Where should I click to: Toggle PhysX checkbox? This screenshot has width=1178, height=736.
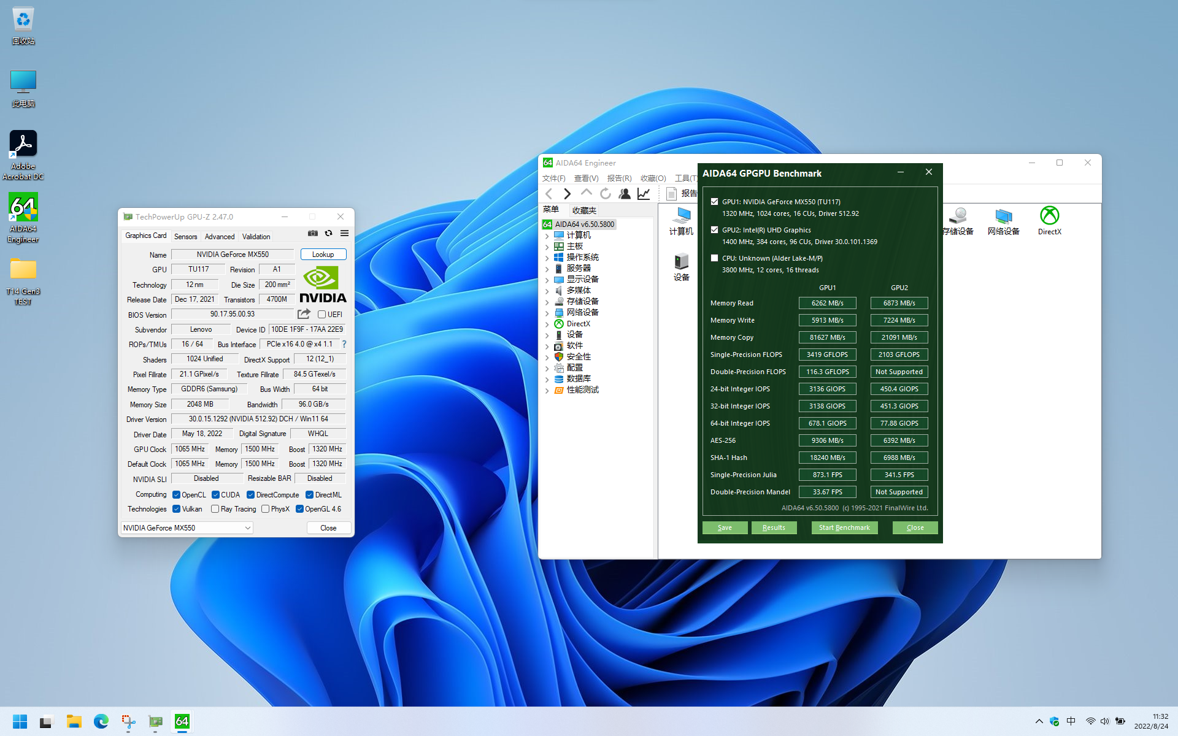265,509
